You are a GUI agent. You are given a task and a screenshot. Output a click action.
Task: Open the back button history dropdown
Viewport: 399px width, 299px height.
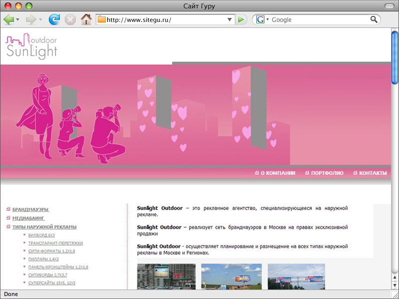pos(17,19)
